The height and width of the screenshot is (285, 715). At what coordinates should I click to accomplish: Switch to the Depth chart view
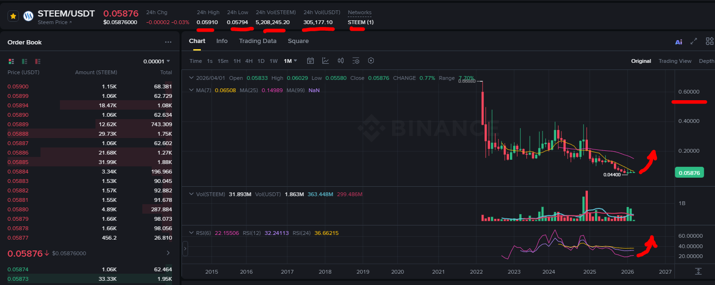(706, 61)
